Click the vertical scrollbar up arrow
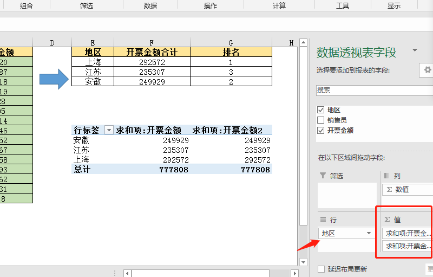Image resolution: width=433 pixels, height=277 pixels. (x=303, y=43)
